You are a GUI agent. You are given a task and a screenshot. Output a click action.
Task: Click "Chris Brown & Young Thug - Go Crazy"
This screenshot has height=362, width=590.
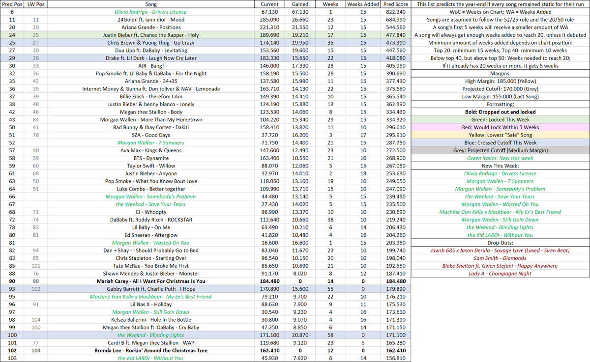151,43
